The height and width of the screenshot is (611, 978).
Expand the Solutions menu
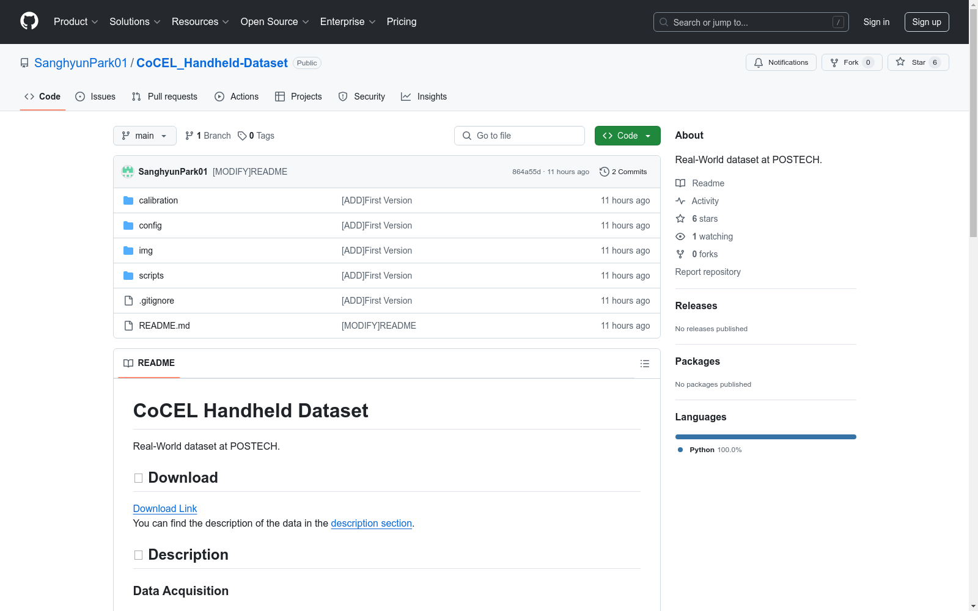coord(135,22)
